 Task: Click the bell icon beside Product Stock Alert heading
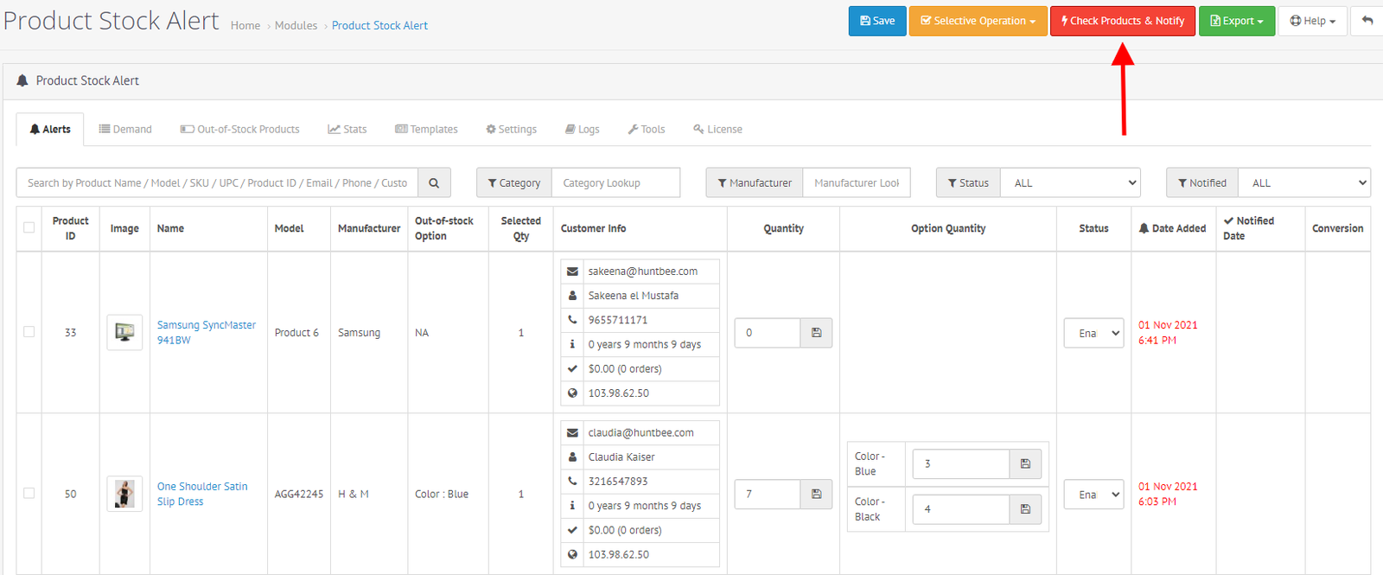click(22, 80)
